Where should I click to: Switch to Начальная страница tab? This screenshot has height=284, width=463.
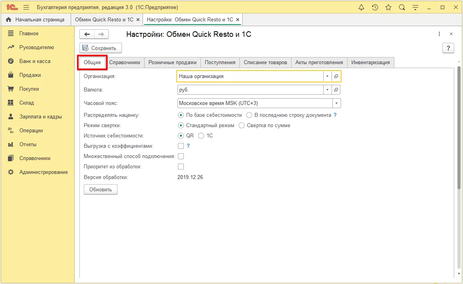click(x=35, y=20)
